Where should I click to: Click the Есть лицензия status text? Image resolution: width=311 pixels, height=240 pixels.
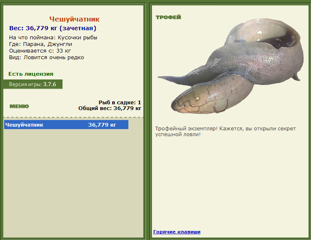pos(31,74)
